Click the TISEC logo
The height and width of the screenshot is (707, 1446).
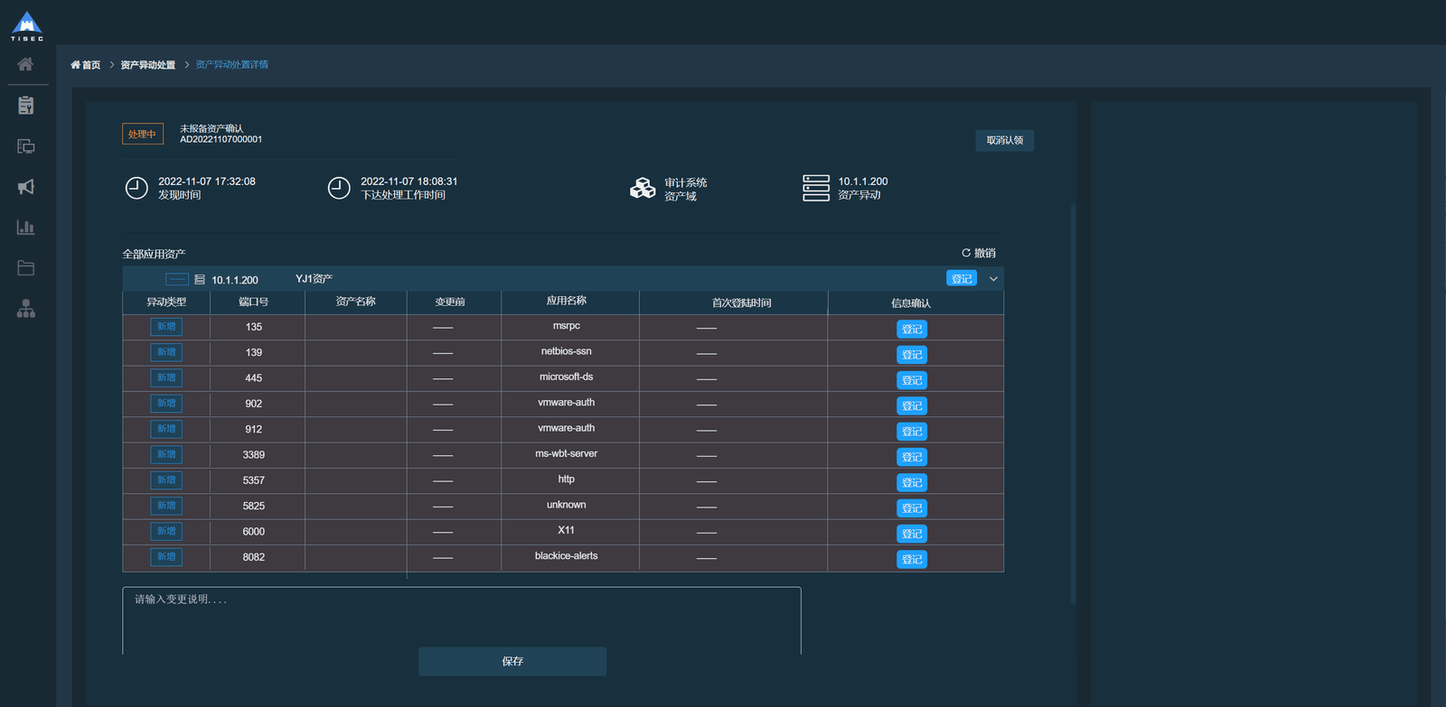click(x=27, y=26)
